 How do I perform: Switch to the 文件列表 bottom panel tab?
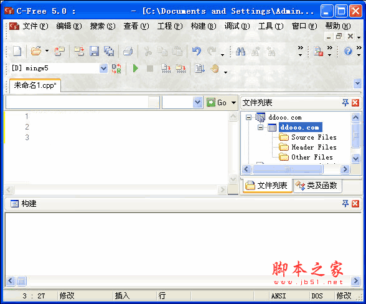coord(268,186)
